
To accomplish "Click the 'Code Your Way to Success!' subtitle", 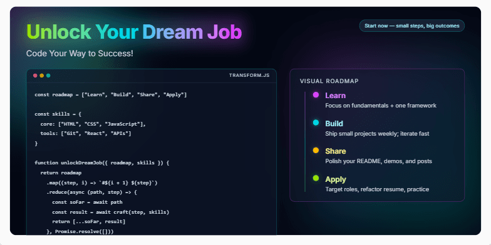I will [80, 54].
